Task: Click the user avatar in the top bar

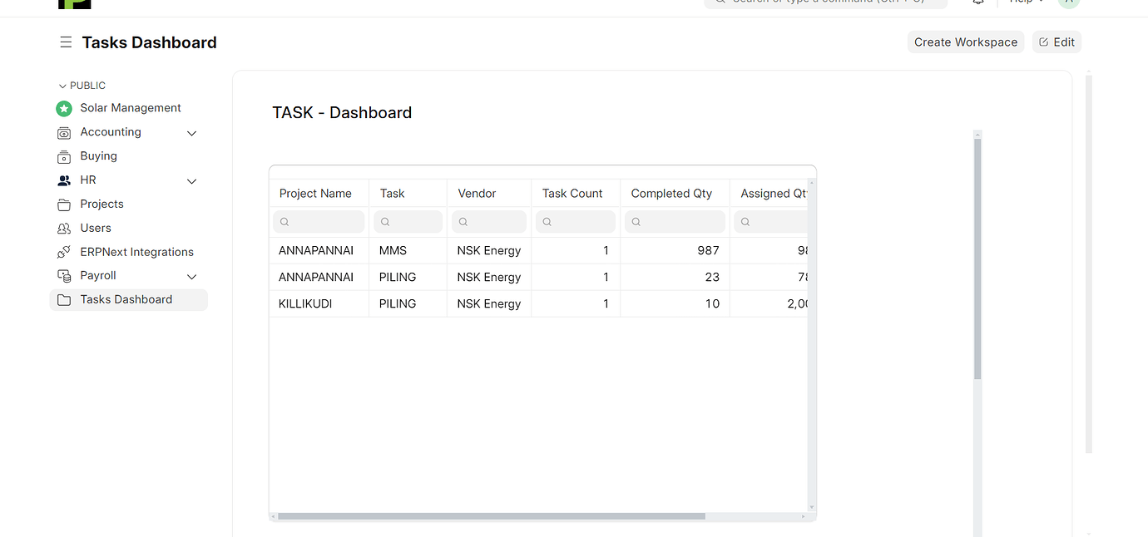Action: click(1068, 2)
